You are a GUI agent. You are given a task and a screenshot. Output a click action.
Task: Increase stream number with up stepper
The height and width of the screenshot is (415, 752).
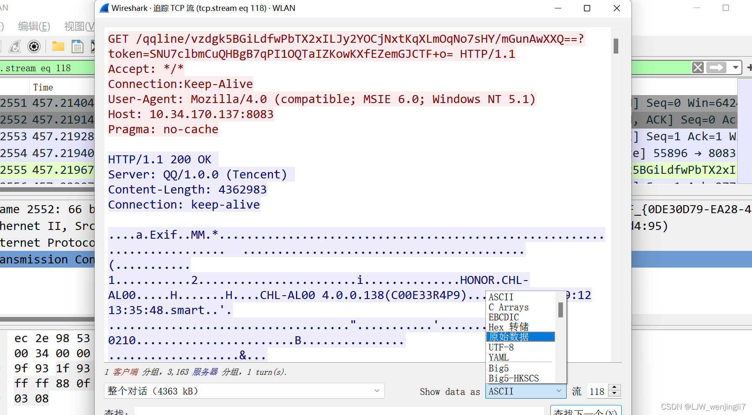pyautogui.click(x=615, y=387)
